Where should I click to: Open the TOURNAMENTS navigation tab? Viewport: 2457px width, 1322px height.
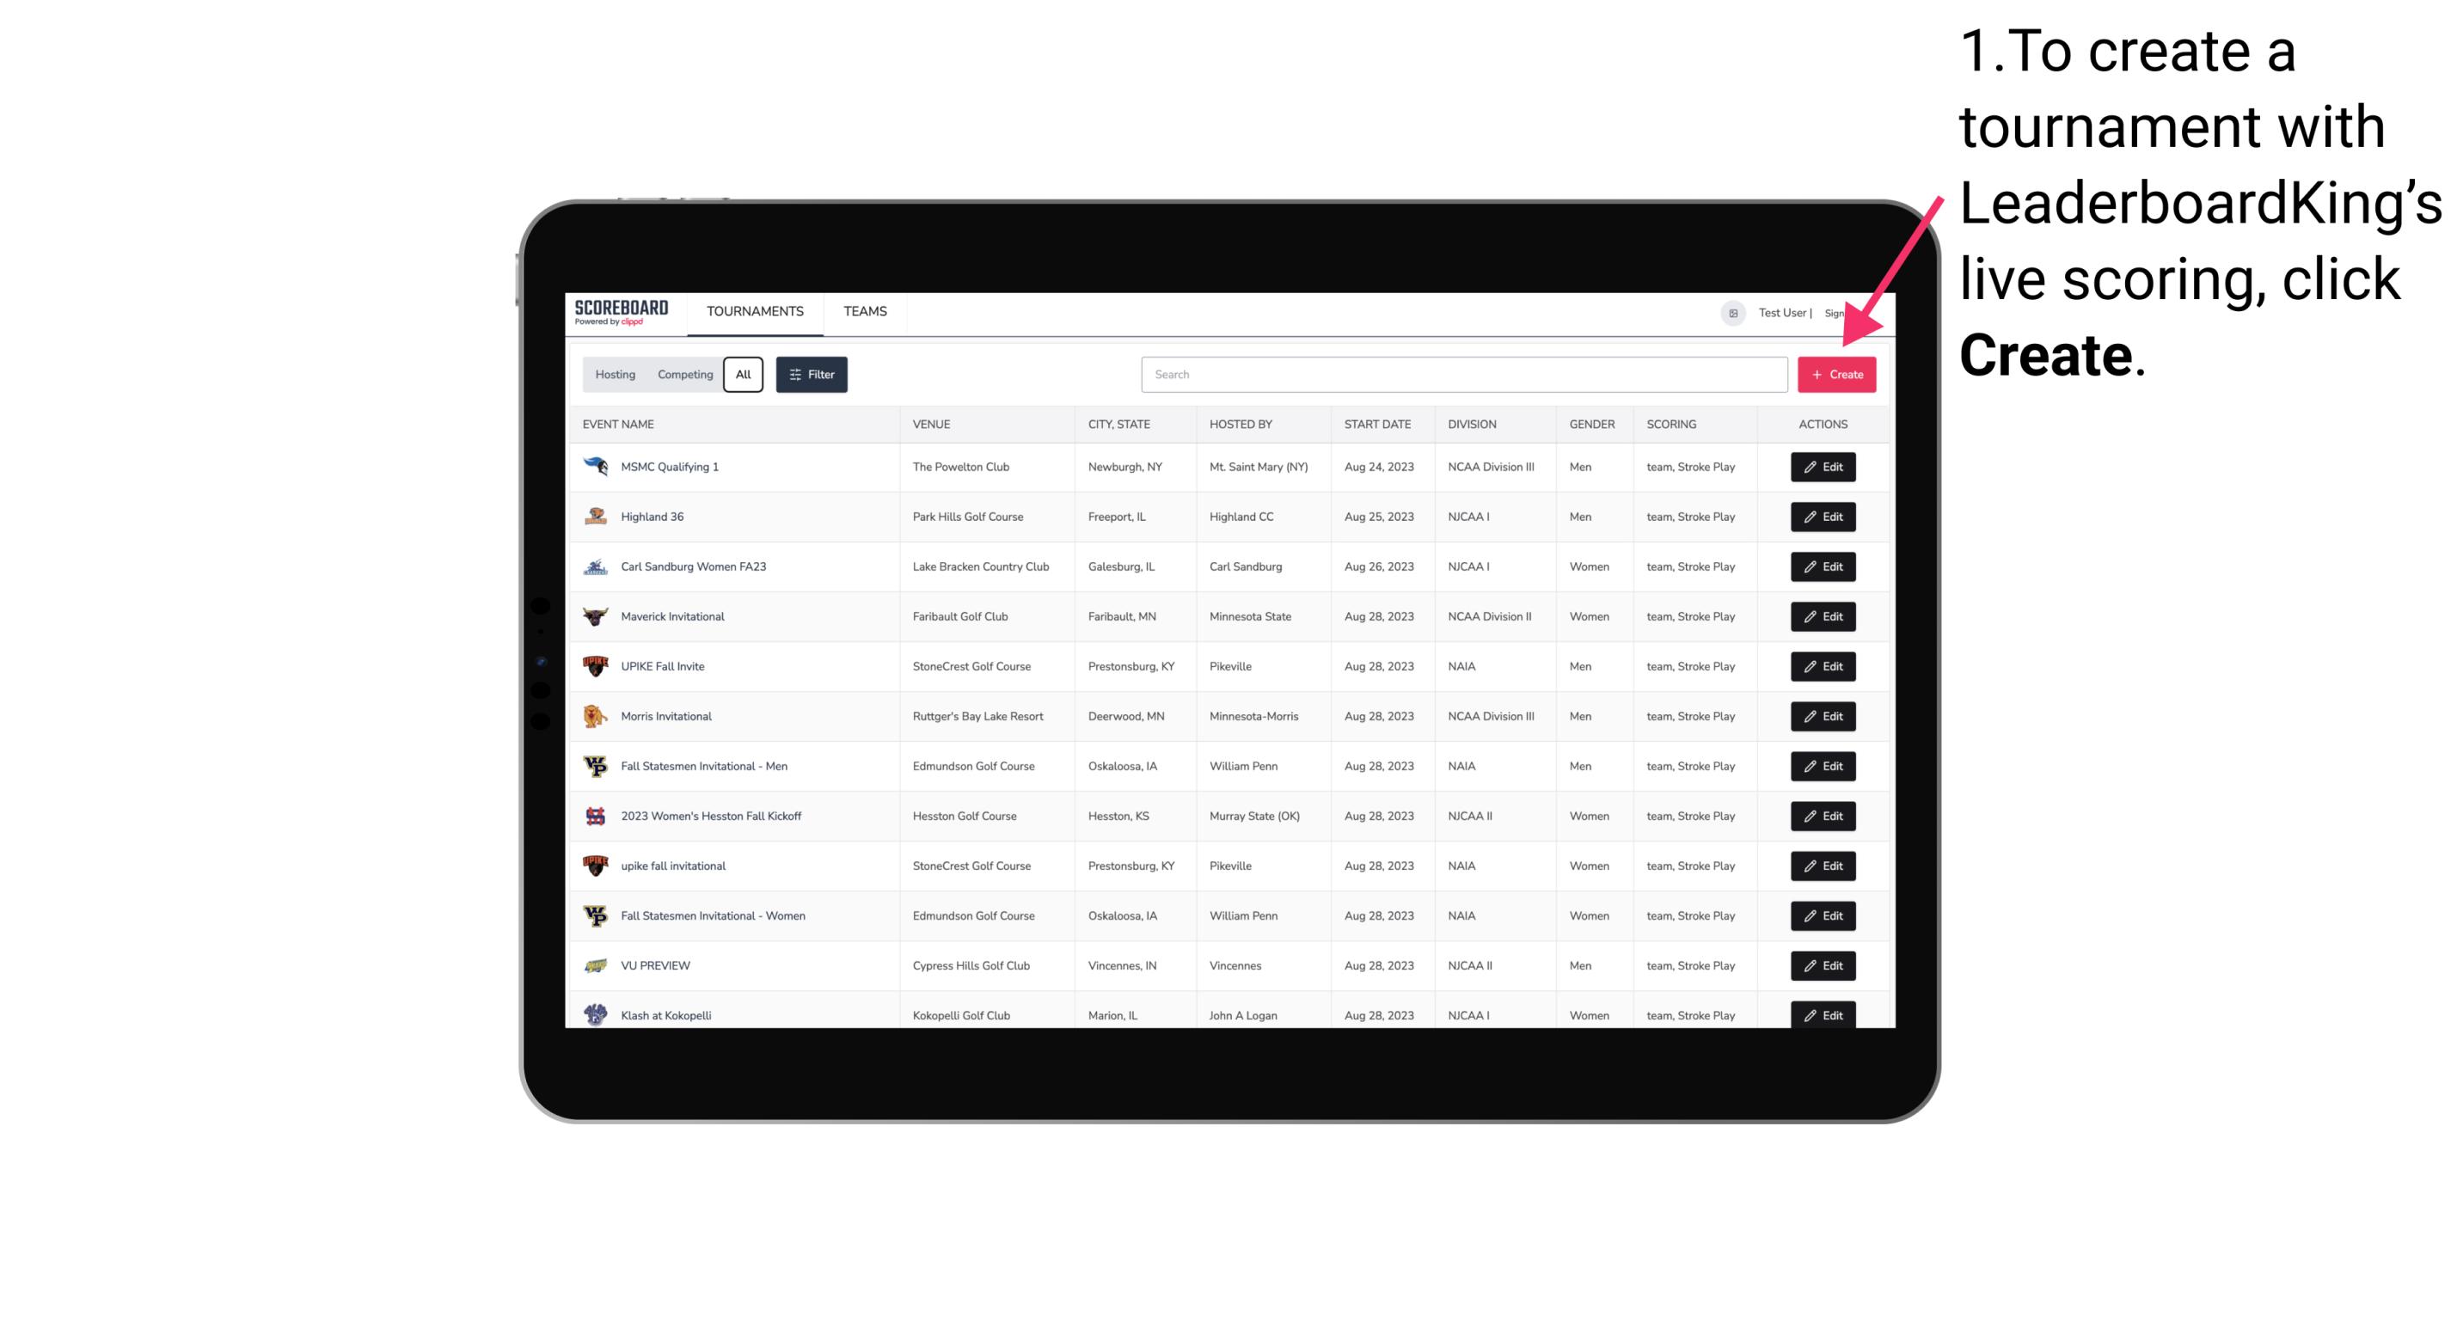coord(754,311)
